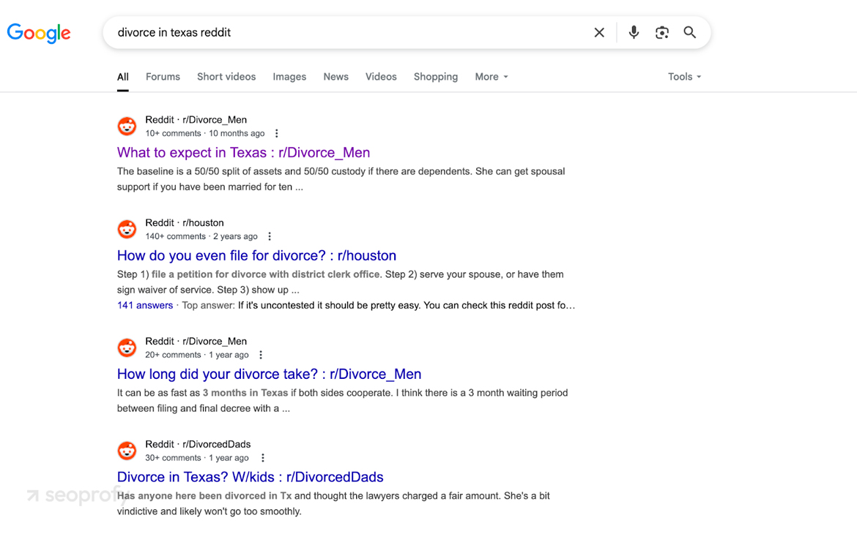Viewport: 857px width, 534px height.
Task: Open the three-dot menu for 20+ comments result
Action: pos(261,355)
